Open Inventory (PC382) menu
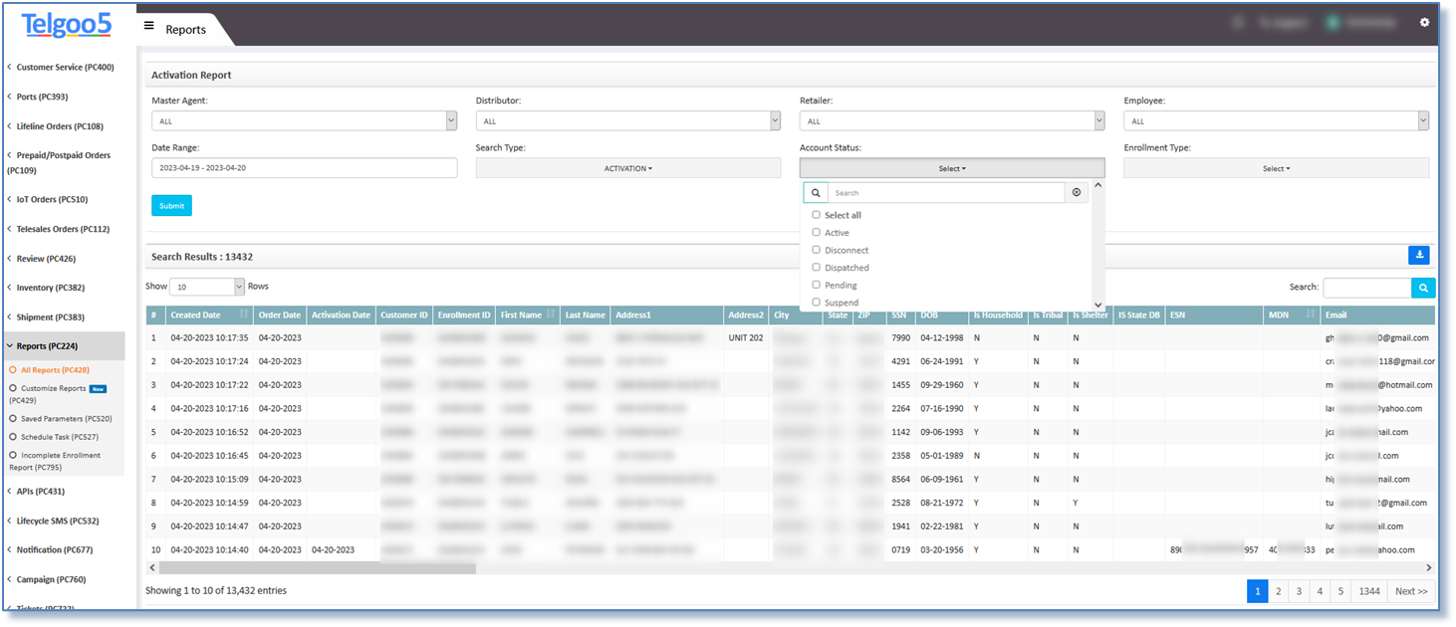 [49, 288]
